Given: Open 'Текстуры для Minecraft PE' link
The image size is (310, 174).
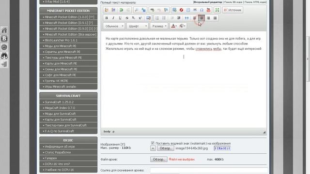Looking at the screenshot, I should [x=63, y=58].
